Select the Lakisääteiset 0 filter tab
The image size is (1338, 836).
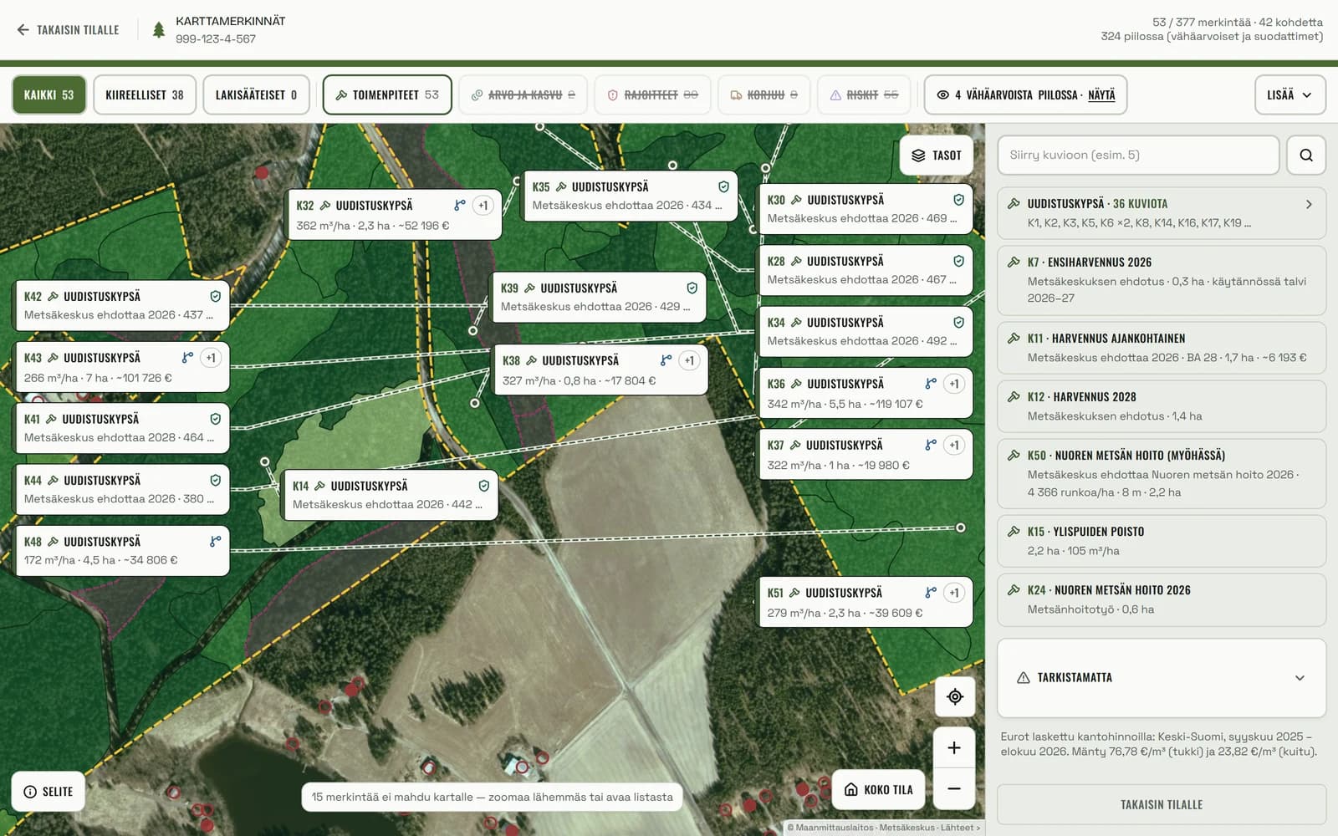click(256, 94)
